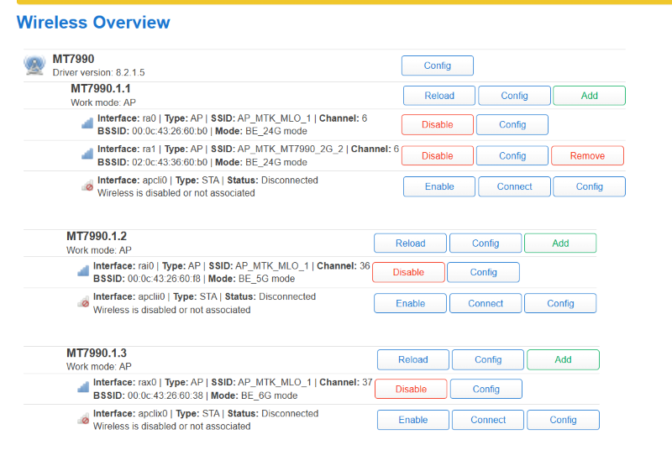Click the MT7990.1.3 section title

(x=97, y=353)
